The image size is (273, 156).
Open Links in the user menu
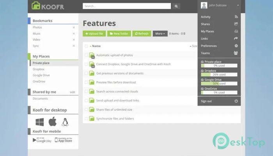(x=204, y=39)
